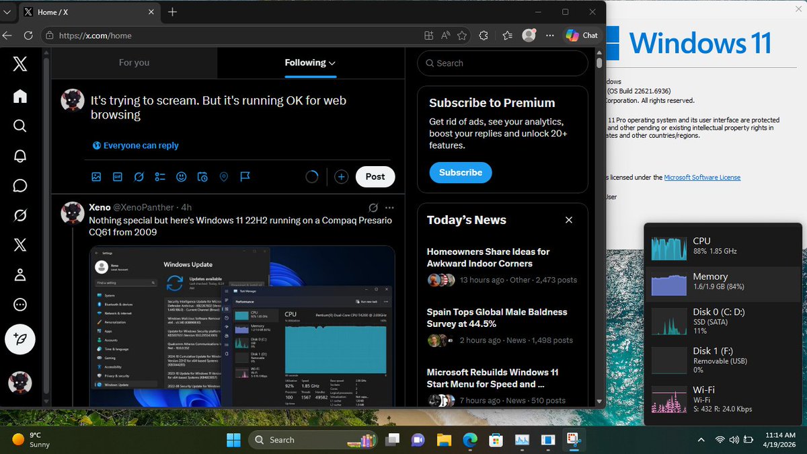Open Xeno profile name link
The height and width of the screenshot is (454, 807).
(x=100, y=207)
